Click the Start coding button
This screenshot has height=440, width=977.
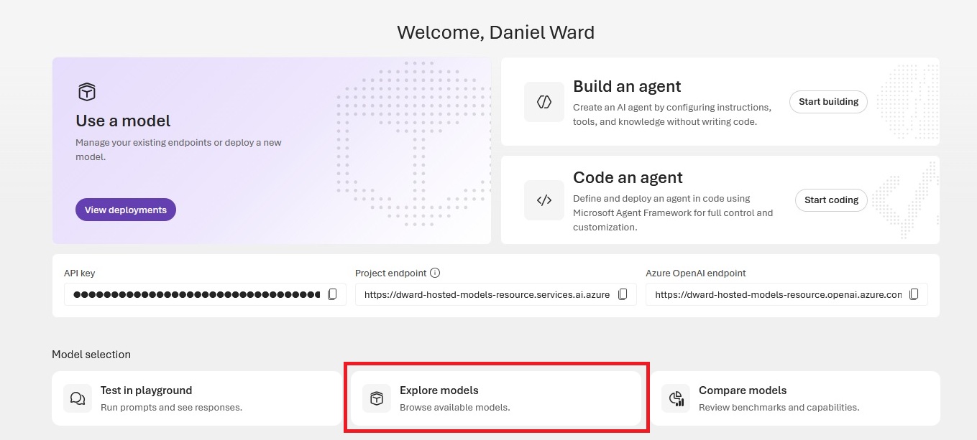[831, 200]
